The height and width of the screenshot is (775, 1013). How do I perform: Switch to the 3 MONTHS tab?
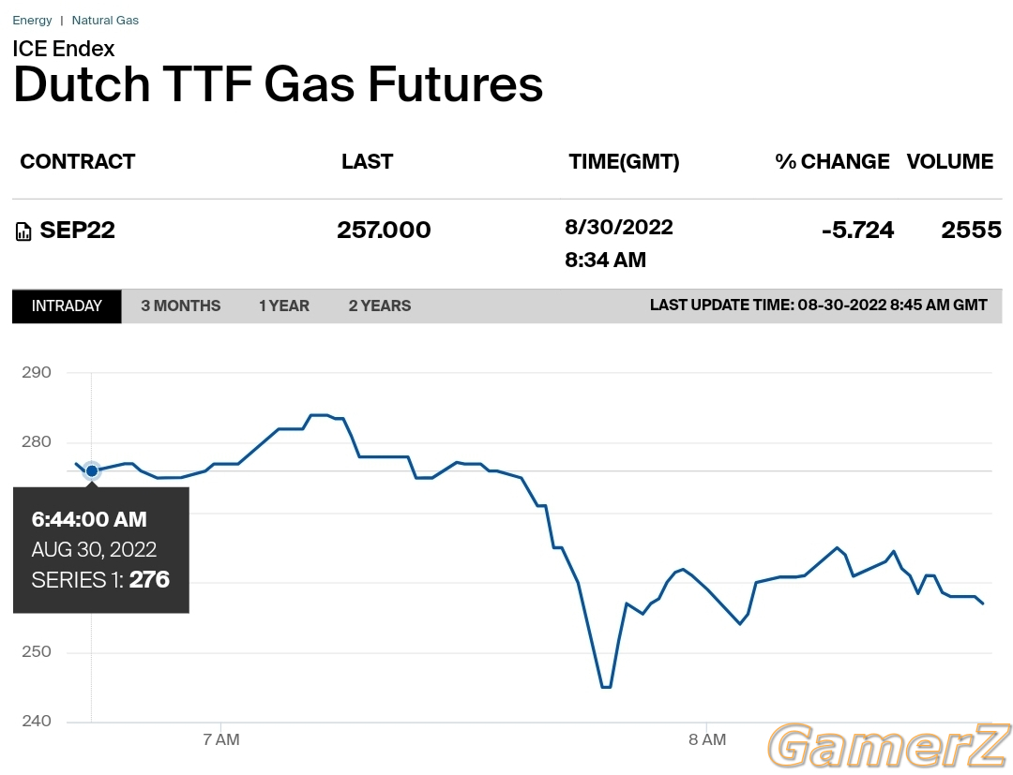[181, 306]
